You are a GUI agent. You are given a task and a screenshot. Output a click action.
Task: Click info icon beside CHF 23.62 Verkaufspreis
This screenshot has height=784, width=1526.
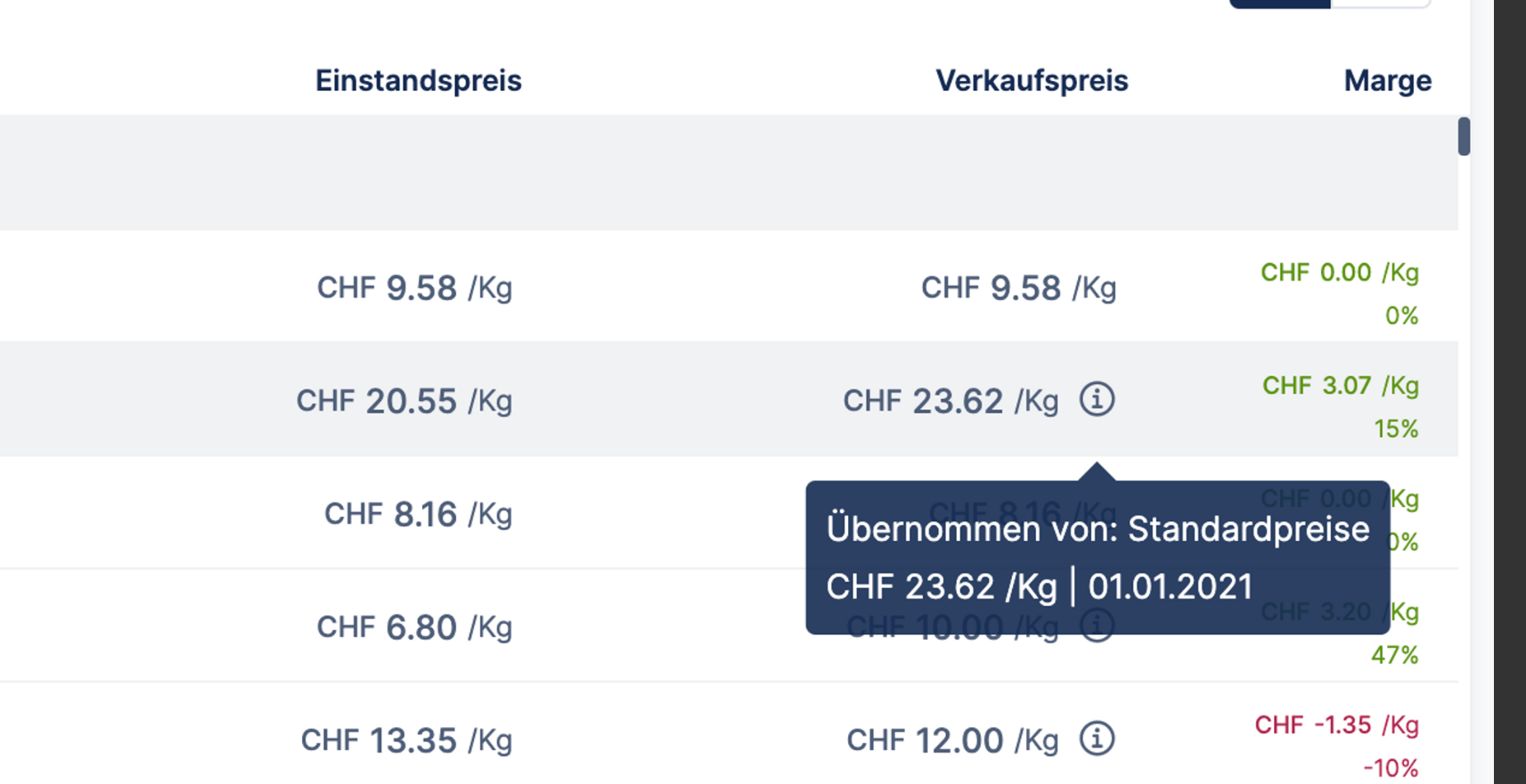[x=1097, y=399]
